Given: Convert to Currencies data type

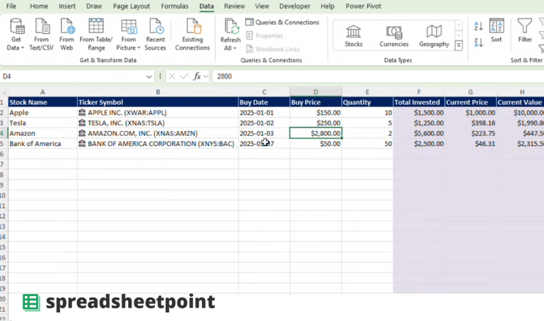Looking at the screenshot, I should (394, 36).
